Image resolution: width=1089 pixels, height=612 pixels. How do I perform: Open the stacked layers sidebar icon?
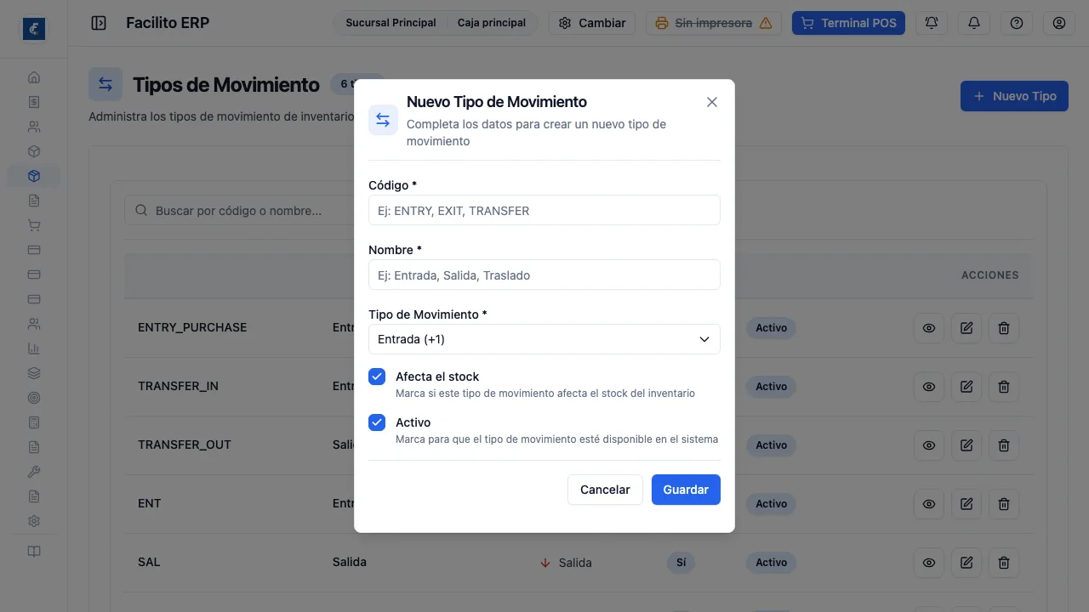34,373
